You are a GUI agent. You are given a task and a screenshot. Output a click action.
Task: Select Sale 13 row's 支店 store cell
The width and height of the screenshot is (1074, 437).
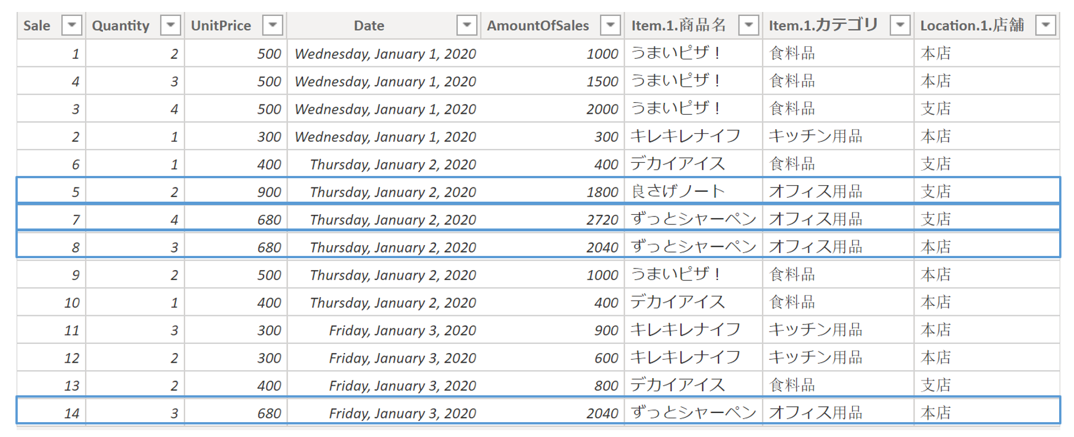click(x=936, y=386)
